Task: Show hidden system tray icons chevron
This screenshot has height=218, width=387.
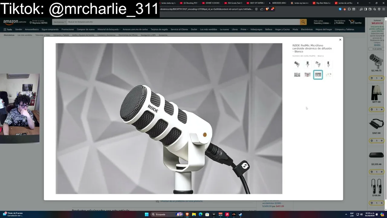Action: [346, 214]
